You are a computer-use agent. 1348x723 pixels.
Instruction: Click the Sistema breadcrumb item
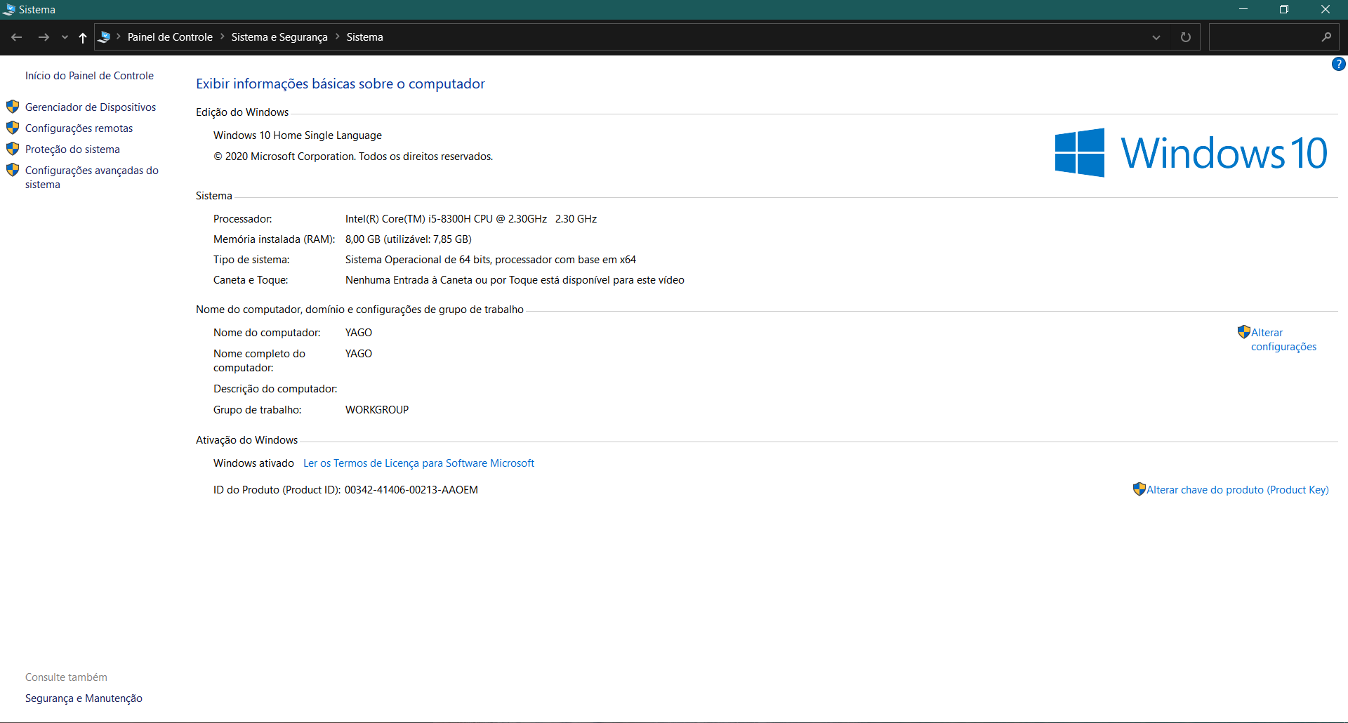pyautogui.click(x=364, y=37)
